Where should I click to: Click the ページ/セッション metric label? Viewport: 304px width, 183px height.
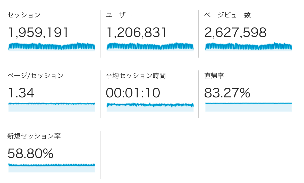point(36,76)
